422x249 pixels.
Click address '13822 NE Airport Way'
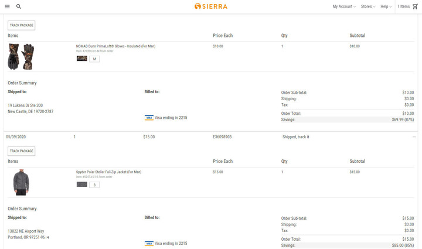[26, 231]
